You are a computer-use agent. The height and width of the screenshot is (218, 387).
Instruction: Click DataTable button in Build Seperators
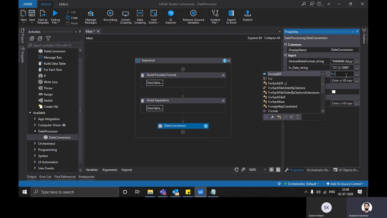click(154, 108)
